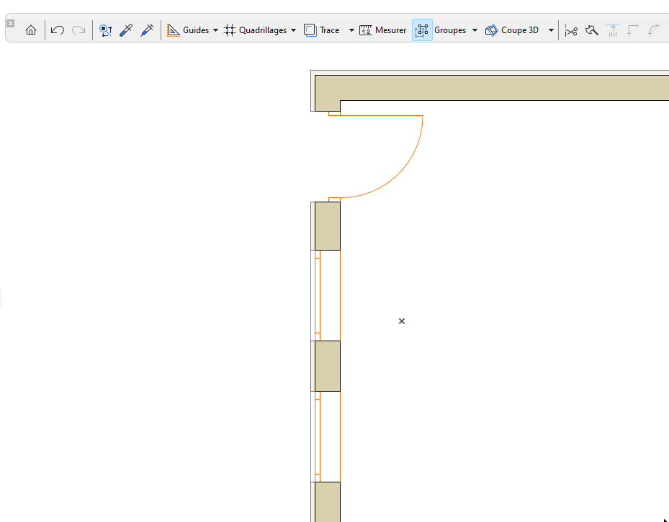Click the adjust elements tool icon
This screenshot has width=669, height=522.
[x=592, y=30]
